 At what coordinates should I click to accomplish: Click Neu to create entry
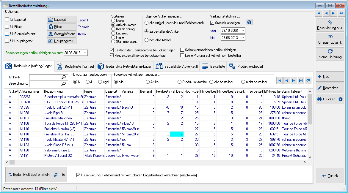(x=330, y=76)
